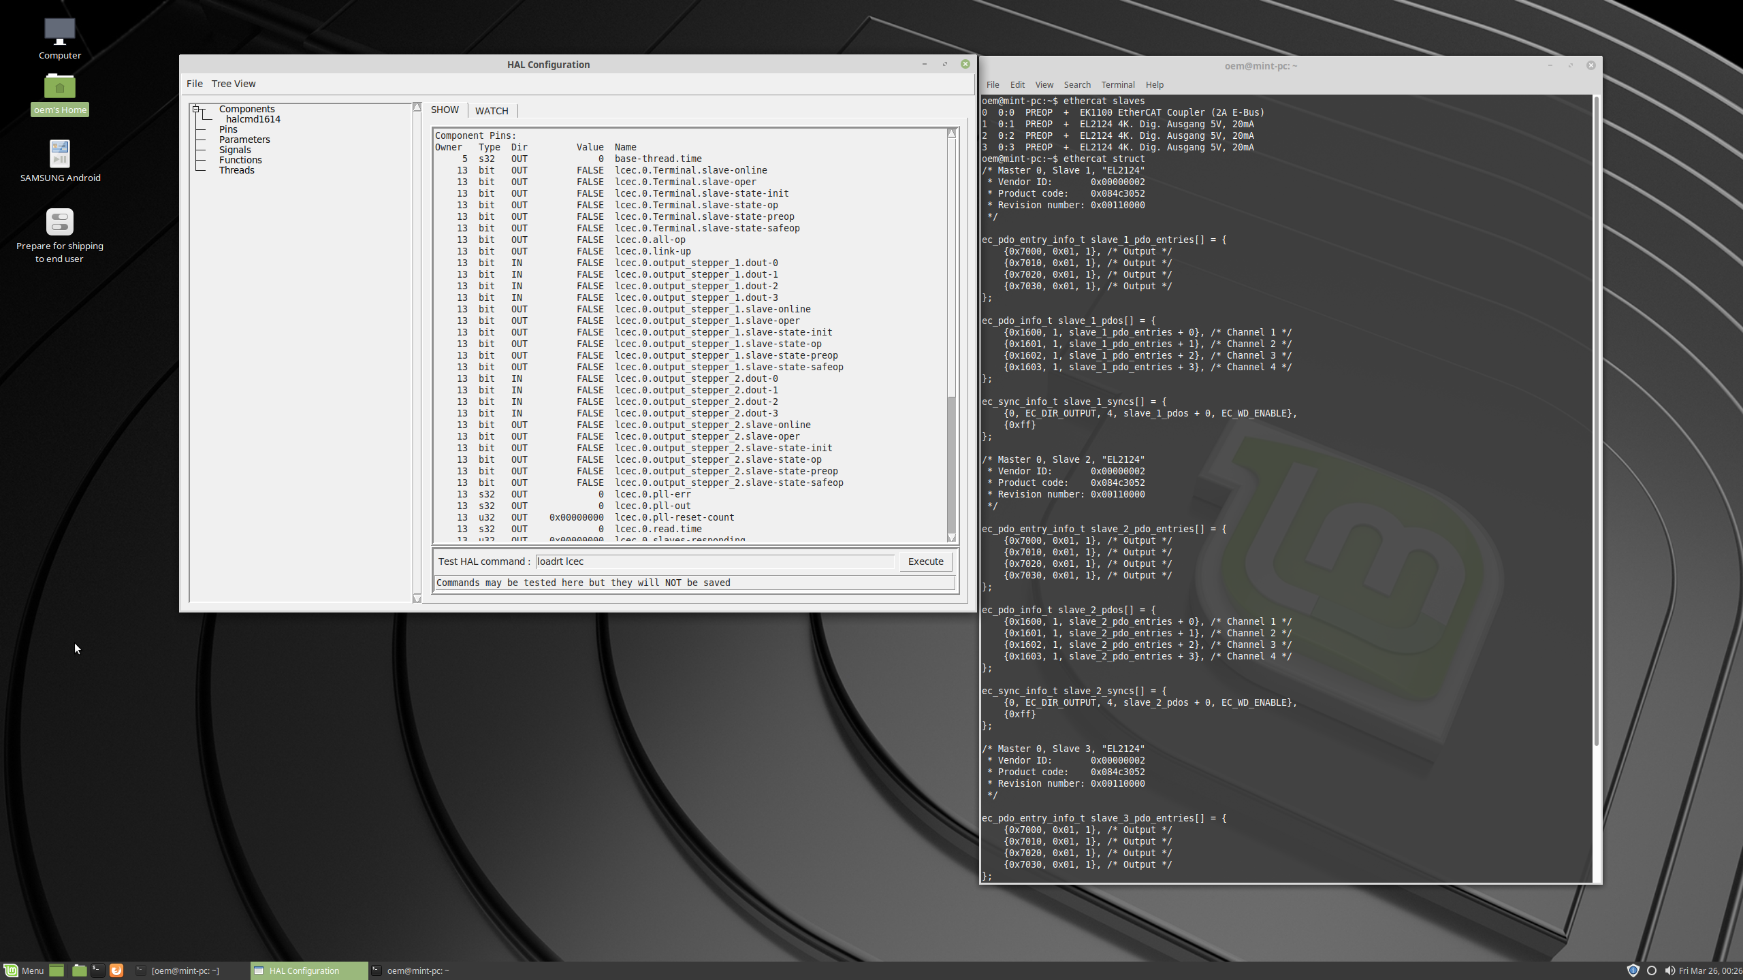Open Edit menu in terminal window
Image resolution: width=1743 pixels, height=980 pixels.
click(x=1017, y=85)
